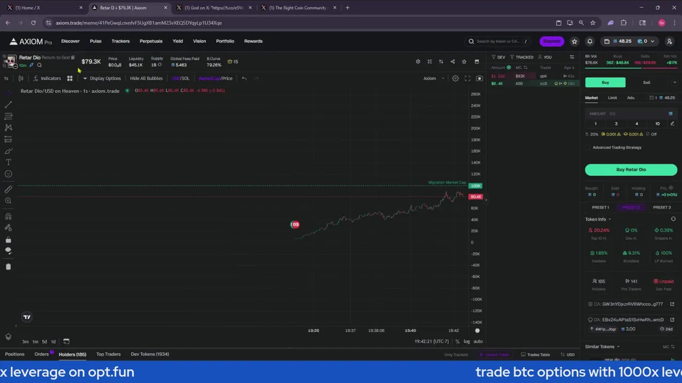Click the DS bubble marker on the chart

click(295, 224)
